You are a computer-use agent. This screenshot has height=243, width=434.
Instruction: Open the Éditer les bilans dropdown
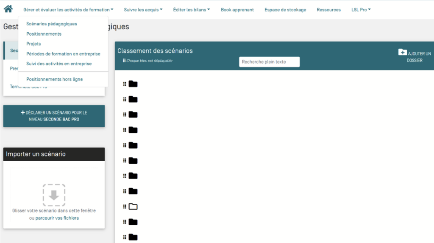point(191,10)
